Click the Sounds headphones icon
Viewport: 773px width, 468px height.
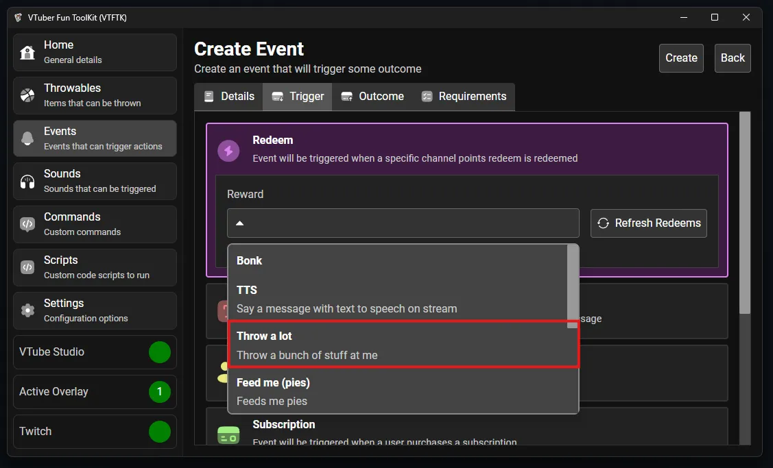click(27, 182)
